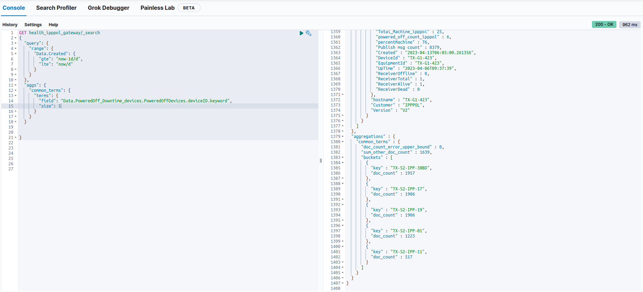The height and width of the screenshot is (292, 643).
Task: Click the "TX-S2-IPP-17" bucket key
Action: pos(407,189)
